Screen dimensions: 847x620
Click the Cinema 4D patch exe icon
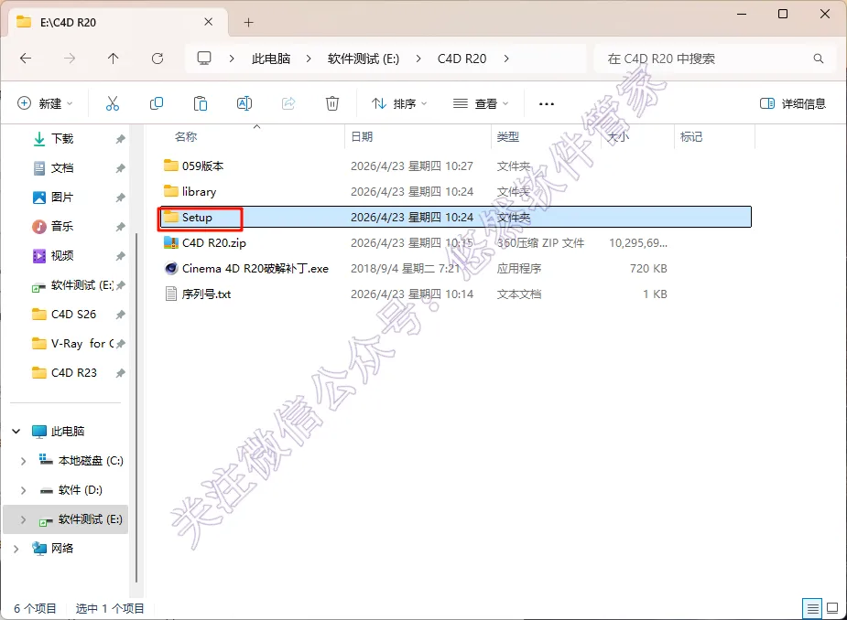coord(170,268)
